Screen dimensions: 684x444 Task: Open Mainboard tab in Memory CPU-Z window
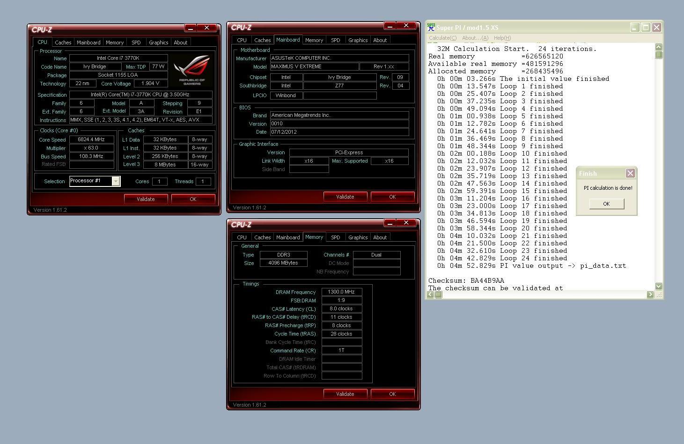point(288,237)
